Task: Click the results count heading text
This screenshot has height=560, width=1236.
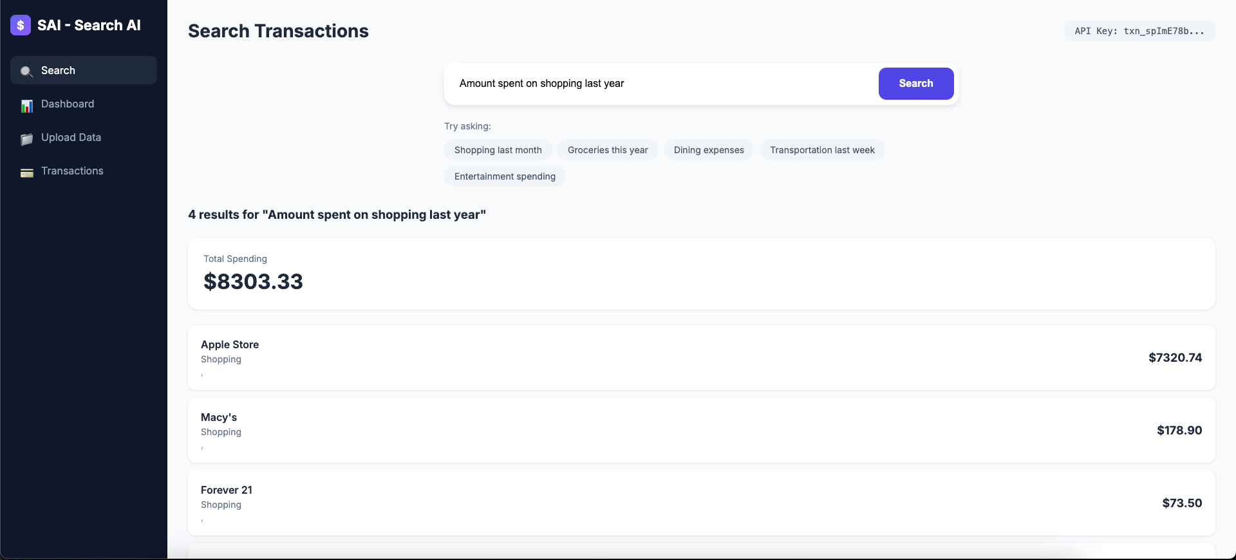Action: [x=337, y=214]
